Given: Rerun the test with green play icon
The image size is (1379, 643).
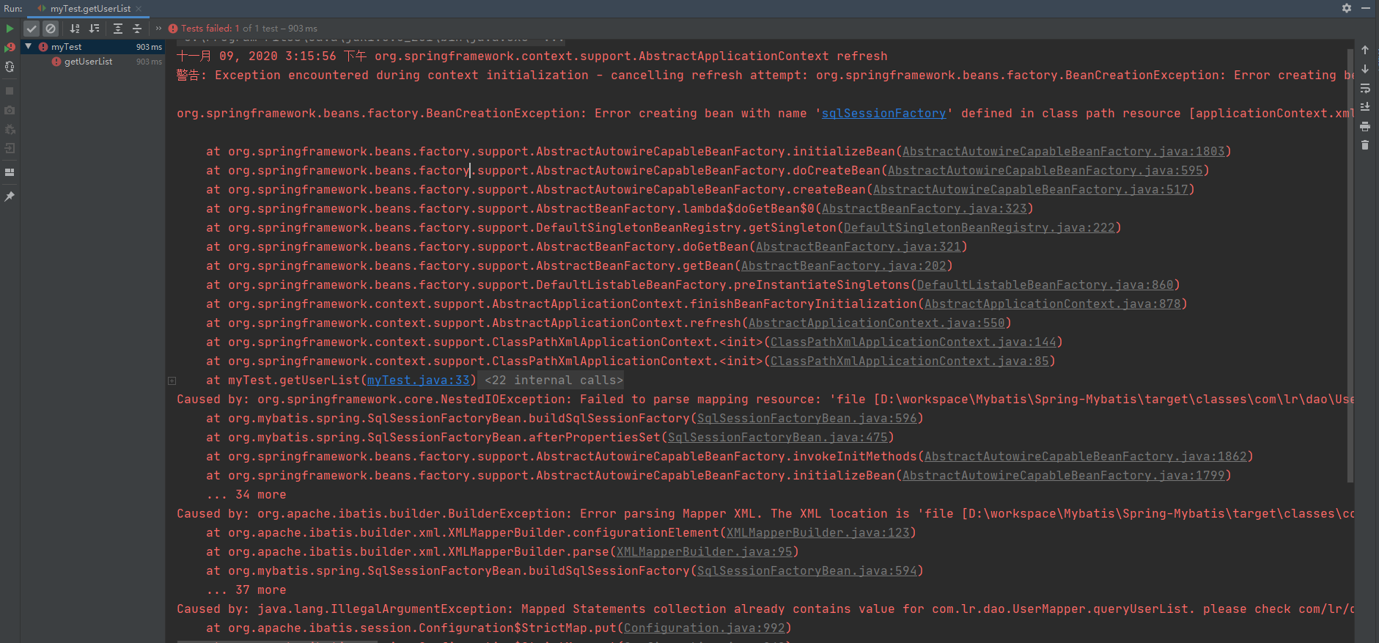Looking at the screenshot, I should click(x=10, y=29).
